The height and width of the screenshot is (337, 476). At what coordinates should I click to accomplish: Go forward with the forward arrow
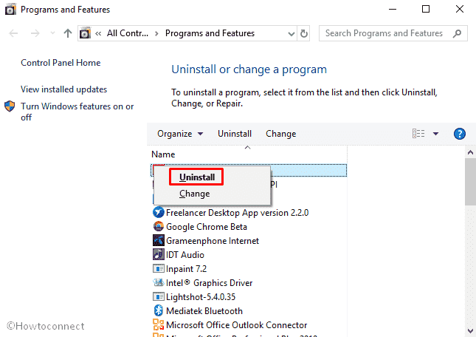coord(35,33)
